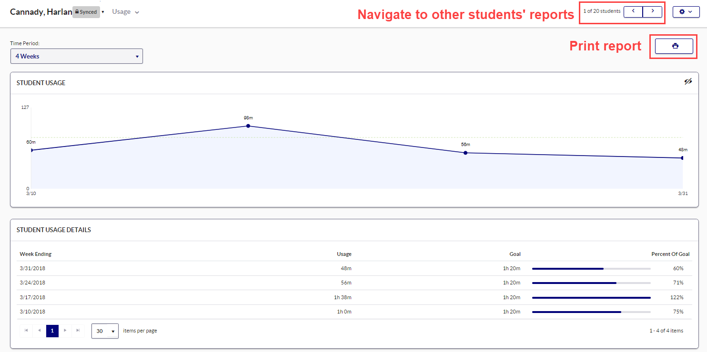
Task: Go to first page of usage details
Action: [26, 331]
